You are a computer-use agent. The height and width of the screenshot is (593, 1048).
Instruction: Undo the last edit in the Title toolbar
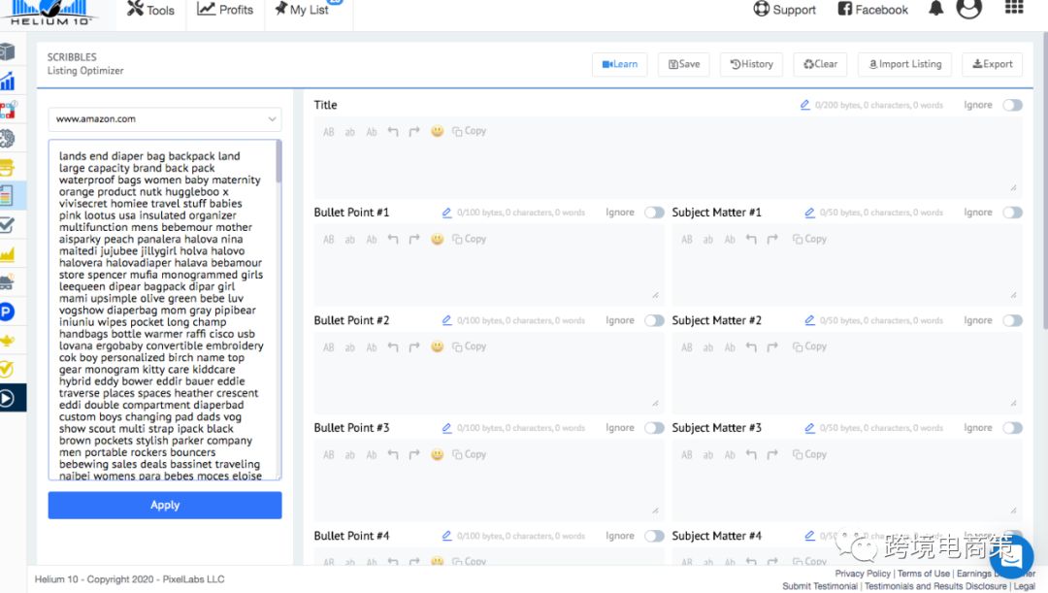[x=393, y=131]
